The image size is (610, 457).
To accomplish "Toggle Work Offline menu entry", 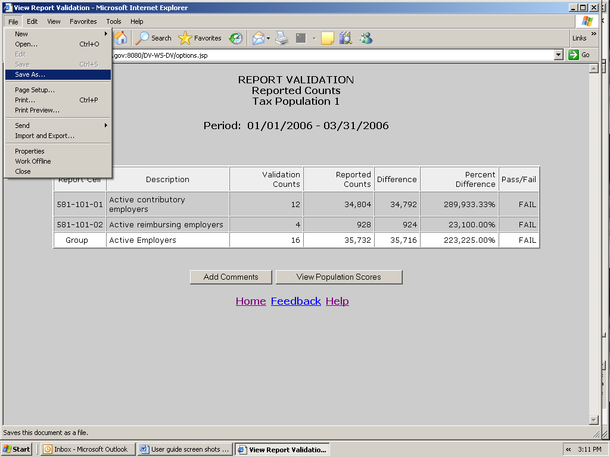I will (x=58, y=161).
